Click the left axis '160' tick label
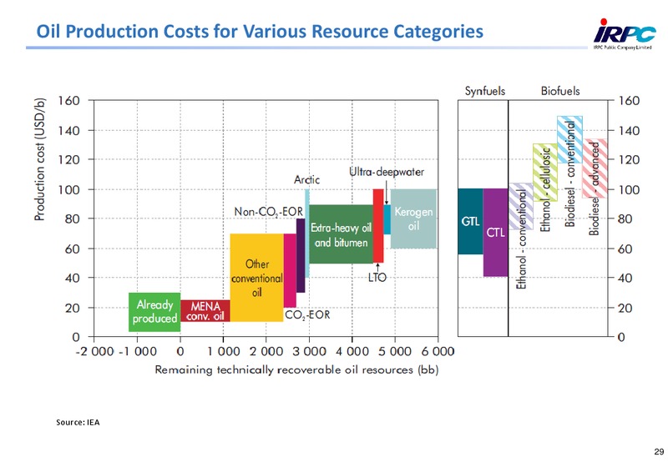 click(69, 101)
